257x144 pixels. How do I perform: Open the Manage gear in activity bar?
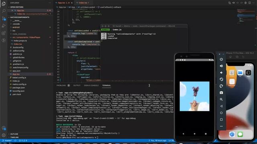coord(4,135)
